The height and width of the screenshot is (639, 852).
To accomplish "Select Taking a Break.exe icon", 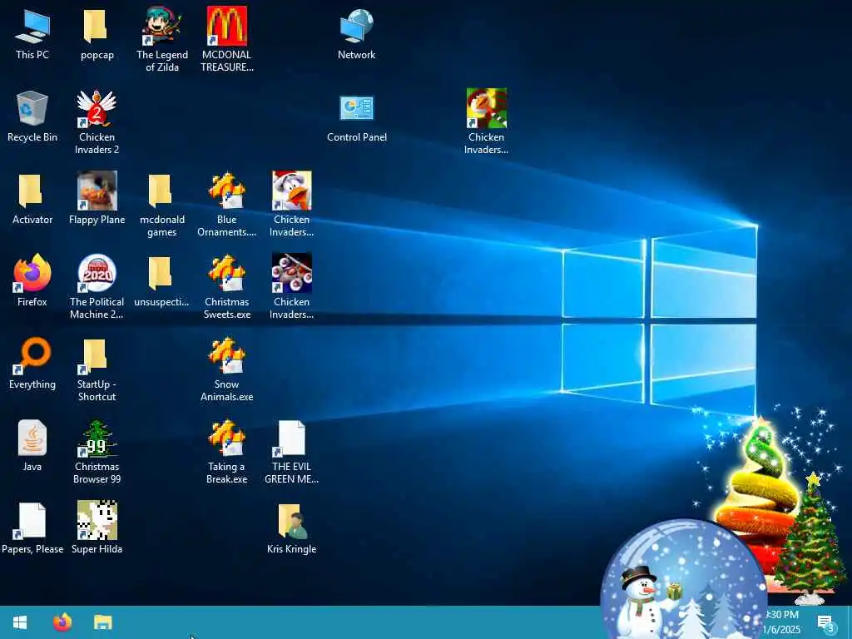I will click(x=226, y=452).
